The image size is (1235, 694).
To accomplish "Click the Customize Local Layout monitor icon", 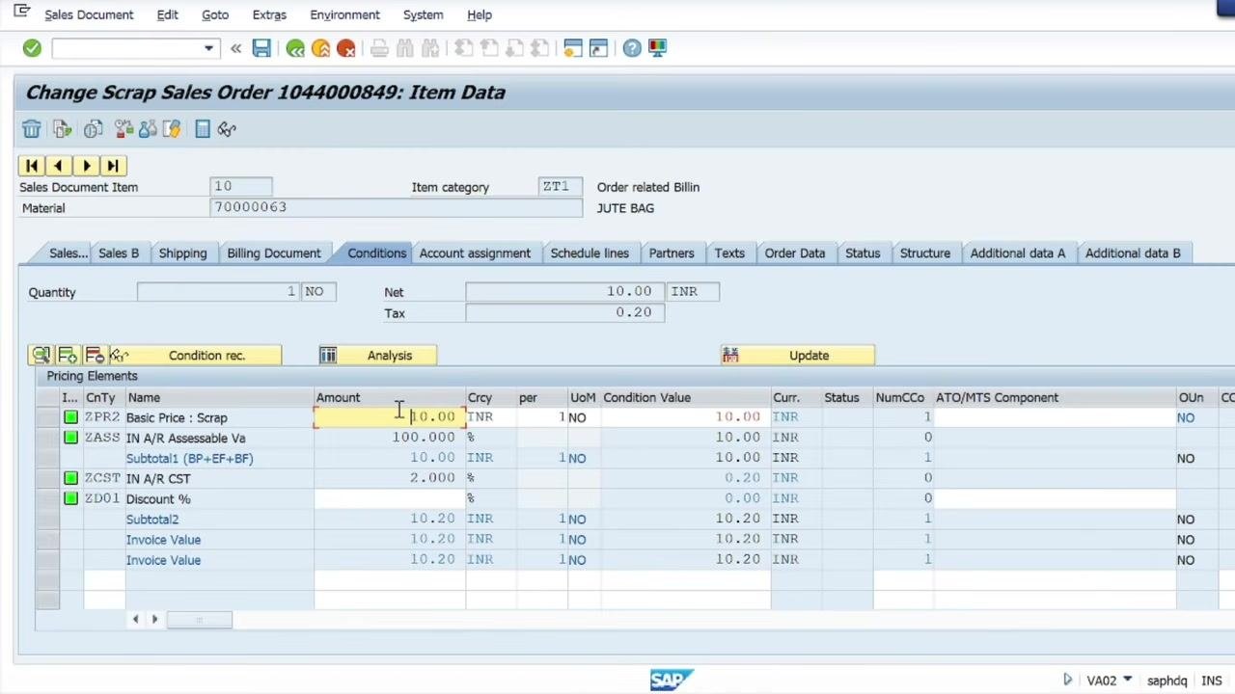I will point(657,48).
